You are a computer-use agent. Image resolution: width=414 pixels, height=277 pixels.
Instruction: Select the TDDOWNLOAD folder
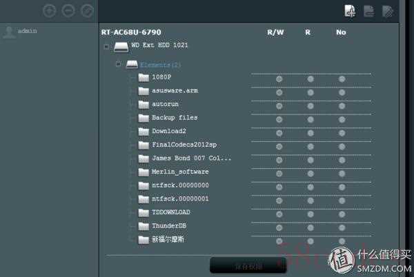point(171,212)
